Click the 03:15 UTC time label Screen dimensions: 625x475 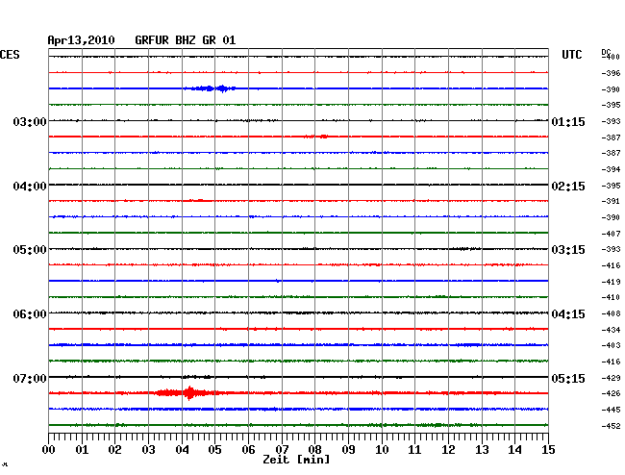click(x=568, y=250)
